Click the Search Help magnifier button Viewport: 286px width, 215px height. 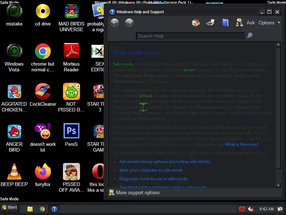[250, 35]
